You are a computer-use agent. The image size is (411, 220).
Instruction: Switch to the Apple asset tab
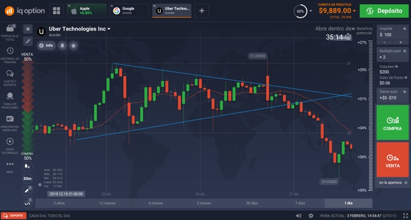pos(86,11)
